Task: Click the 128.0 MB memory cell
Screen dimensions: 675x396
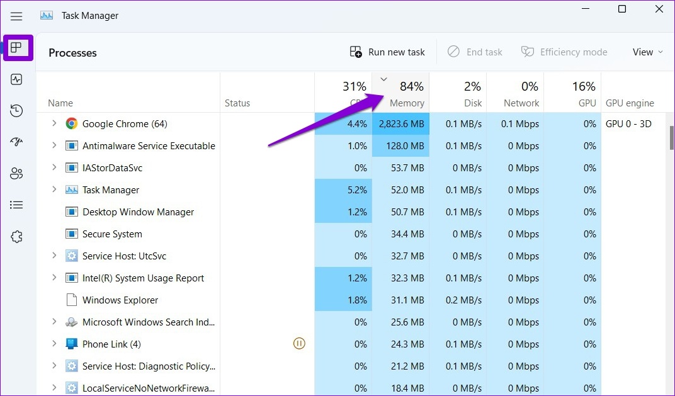Action: [400, 146]
